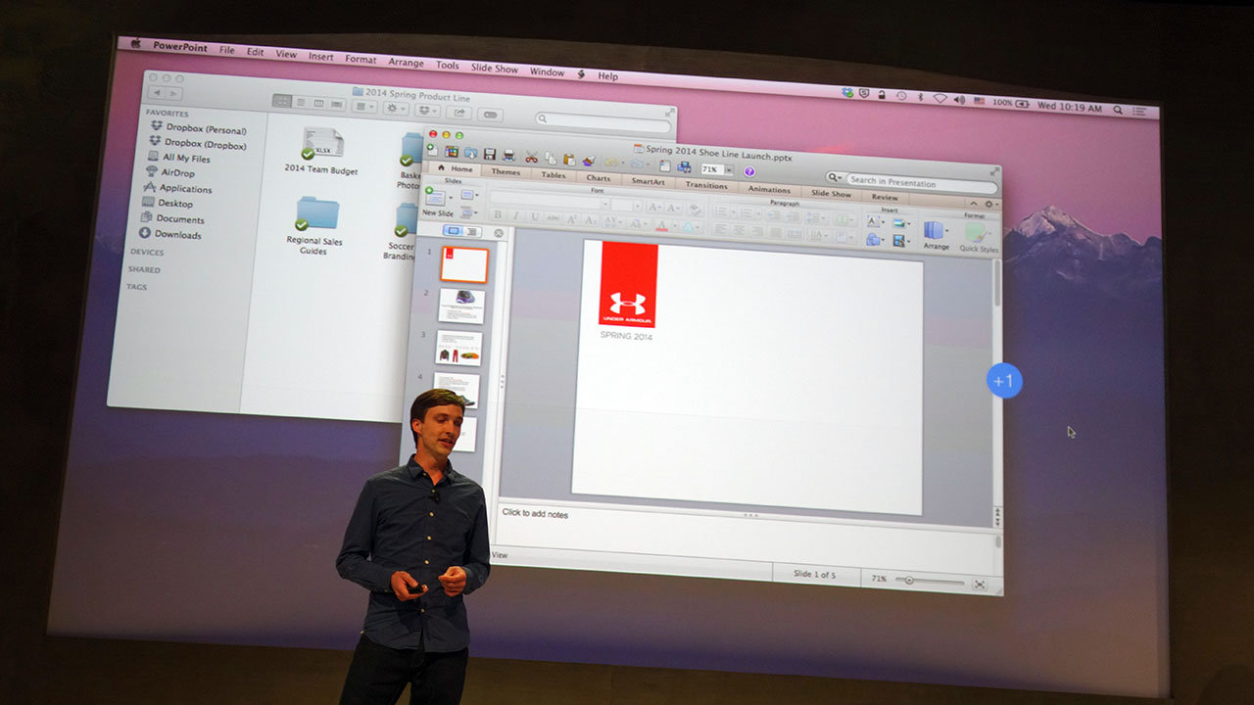Click the Wi-Fi icon in menu bar

point(940,98)
